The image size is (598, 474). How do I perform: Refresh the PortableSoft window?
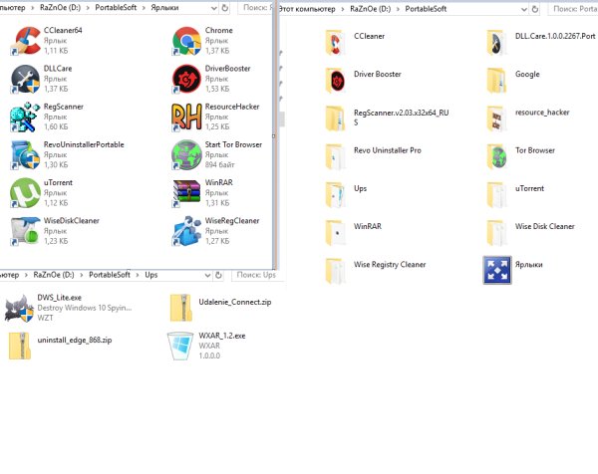(x=535, y=9)
